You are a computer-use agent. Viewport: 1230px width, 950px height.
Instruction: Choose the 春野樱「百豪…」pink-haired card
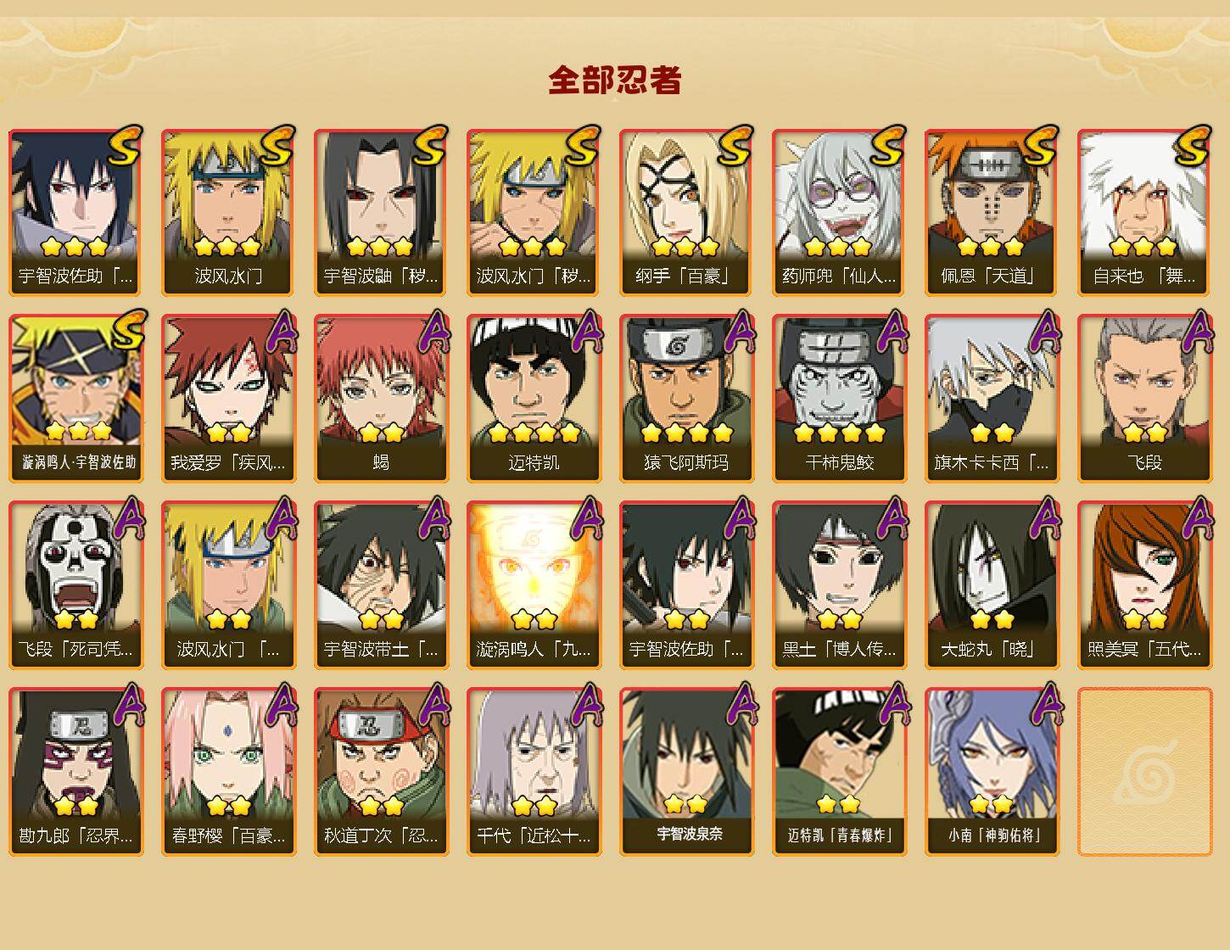228,772
